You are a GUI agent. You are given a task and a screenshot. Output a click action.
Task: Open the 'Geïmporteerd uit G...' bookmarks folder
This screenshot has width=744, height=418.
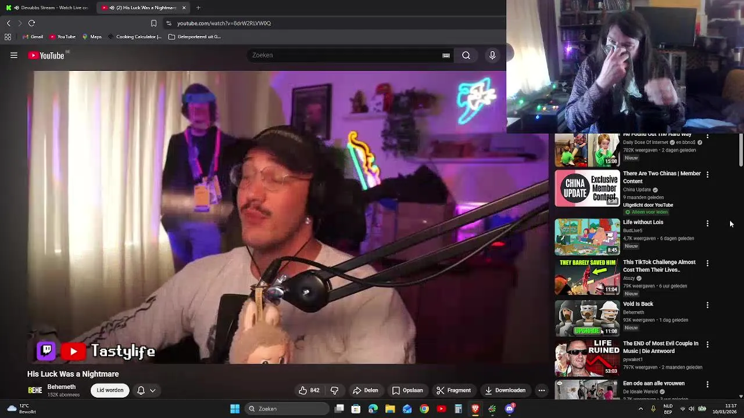pyautogui.click(x=195, y=37)
